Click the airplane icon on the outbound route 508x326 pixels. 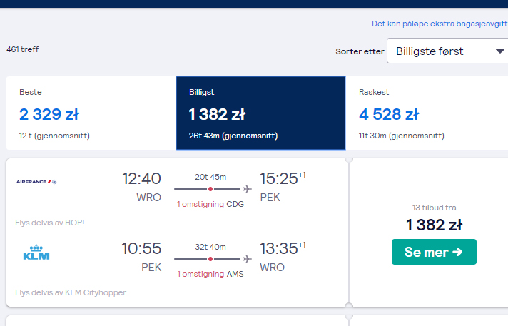point(247,189)
